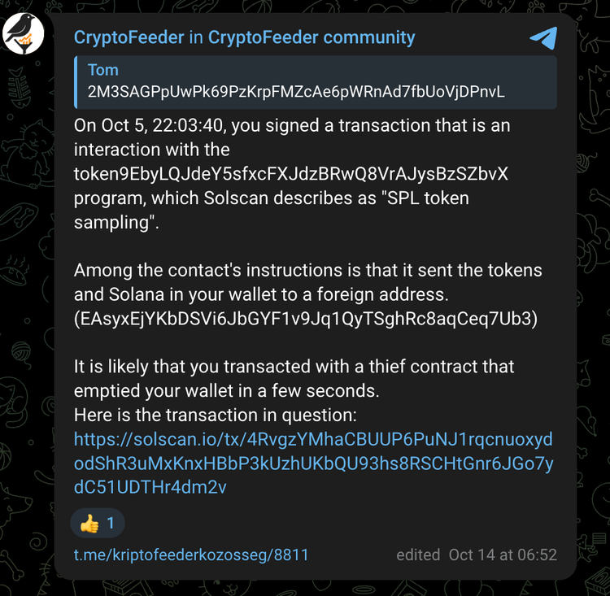Open the solscan.io transaction link
Viewport: 610px width, 596px height.
(x=313, y=463)
